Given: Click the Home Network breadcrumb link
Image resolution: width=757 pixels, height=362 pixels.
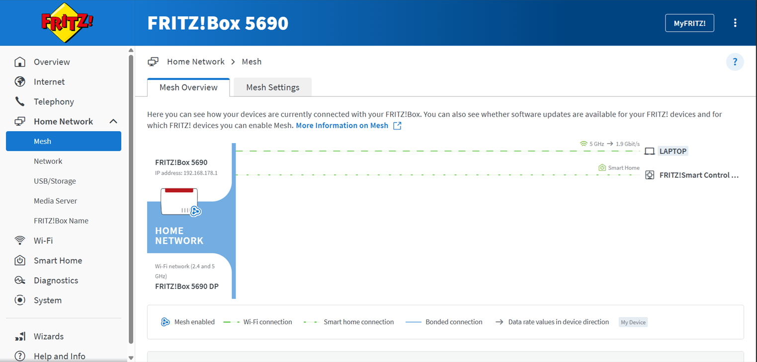Looking at the screenshot, I should click(196, 62).
